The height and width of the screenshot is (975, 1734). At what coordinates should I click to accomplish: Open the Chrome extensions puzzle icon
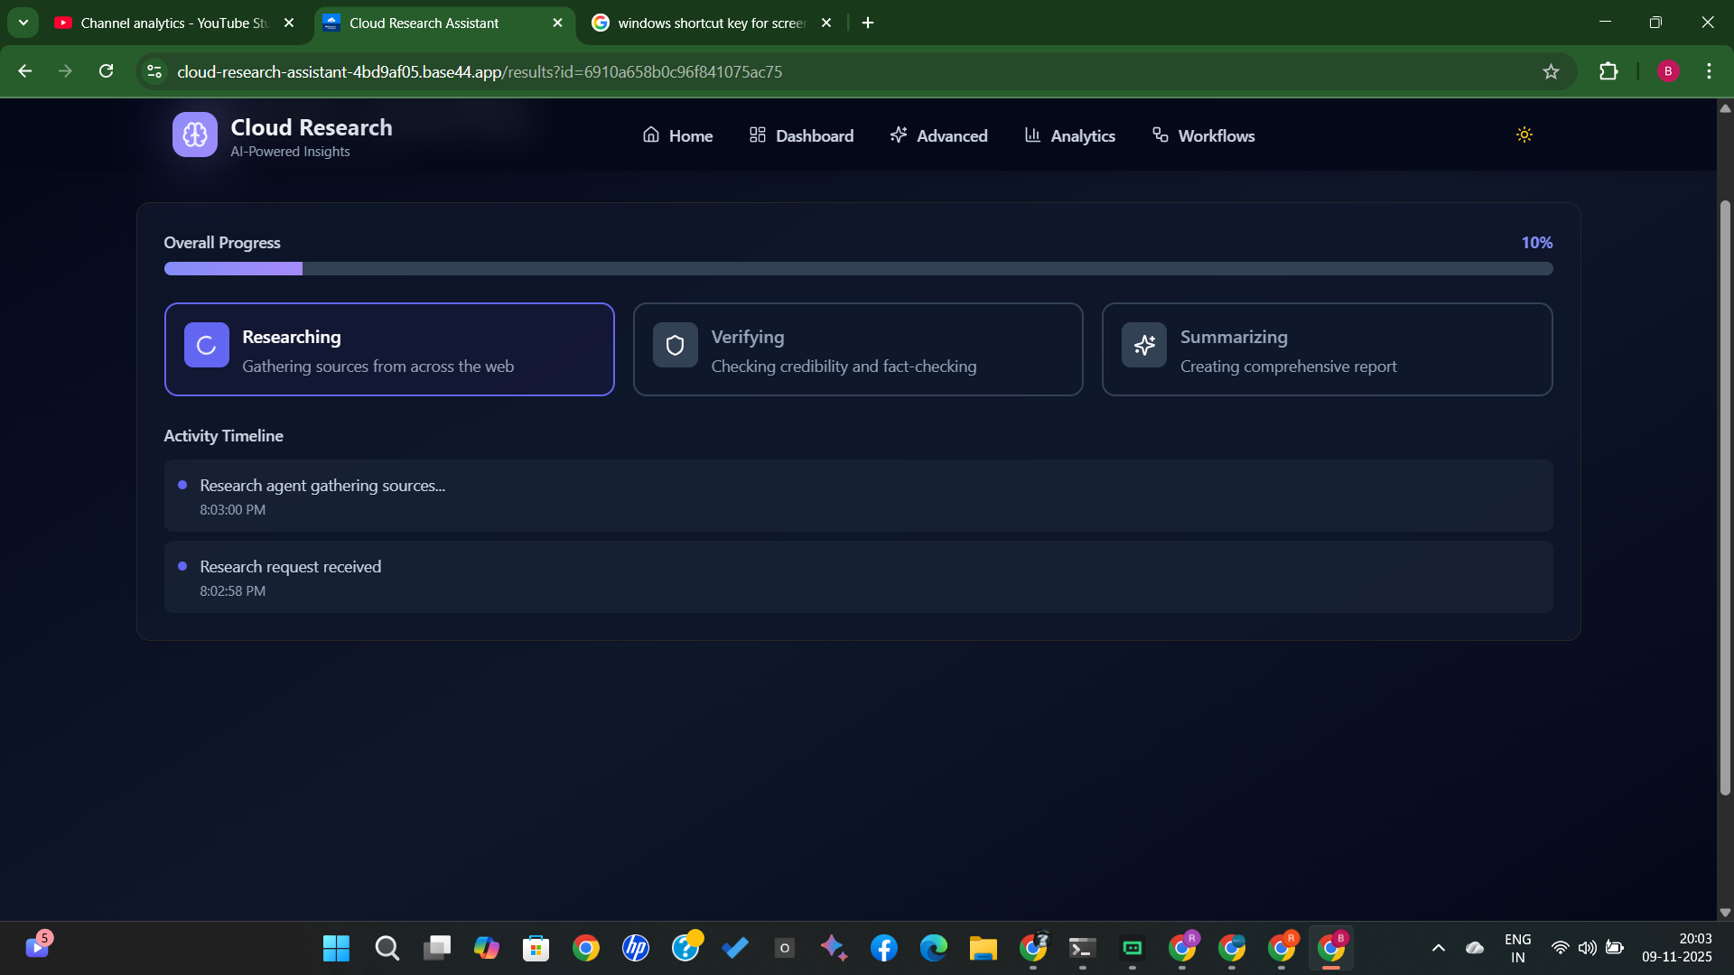pyautogui.click(x=1608, y=71)
